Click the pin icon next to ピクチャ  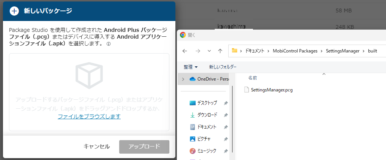226,139
